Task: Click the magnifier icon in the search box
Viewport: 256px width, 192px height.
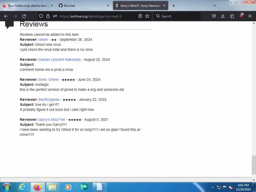Action: point(158,16)
